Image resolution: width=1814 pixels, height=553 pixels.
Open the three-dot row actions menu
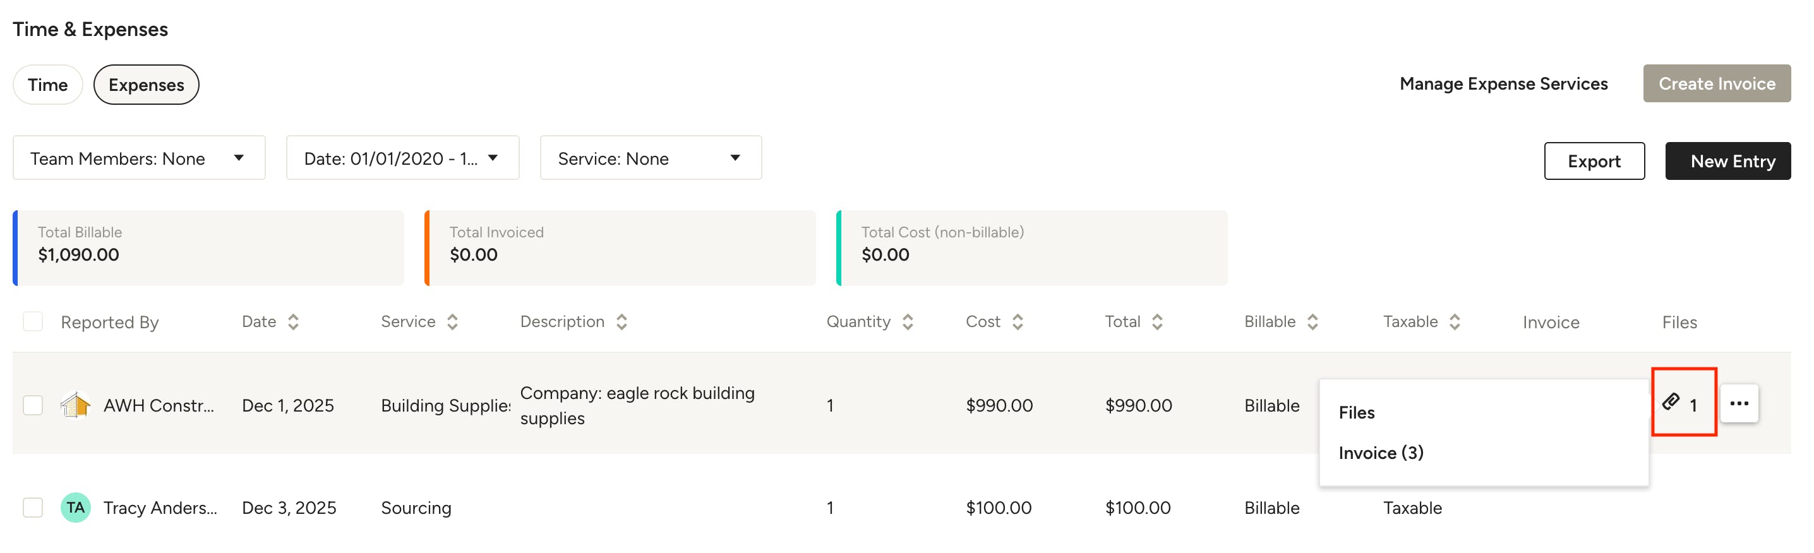1739,404
